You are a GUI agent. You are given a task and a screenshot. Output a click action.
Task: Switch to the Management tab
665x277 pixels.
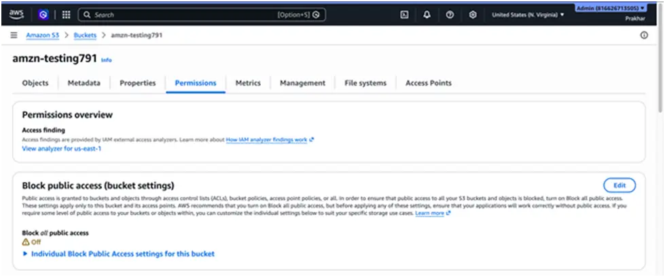point(302,83)
